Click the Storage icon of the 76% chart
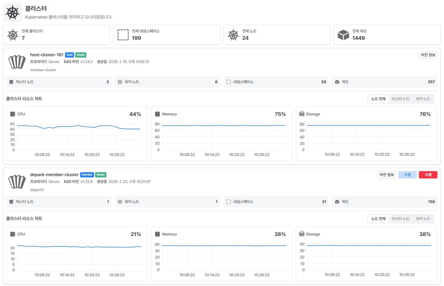 coord(302,114)
